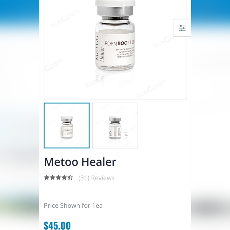Click the 3ml measurement label in thumbnail
Image resolution: width=230 pixels, height=230 pixels.
point(126,135)
